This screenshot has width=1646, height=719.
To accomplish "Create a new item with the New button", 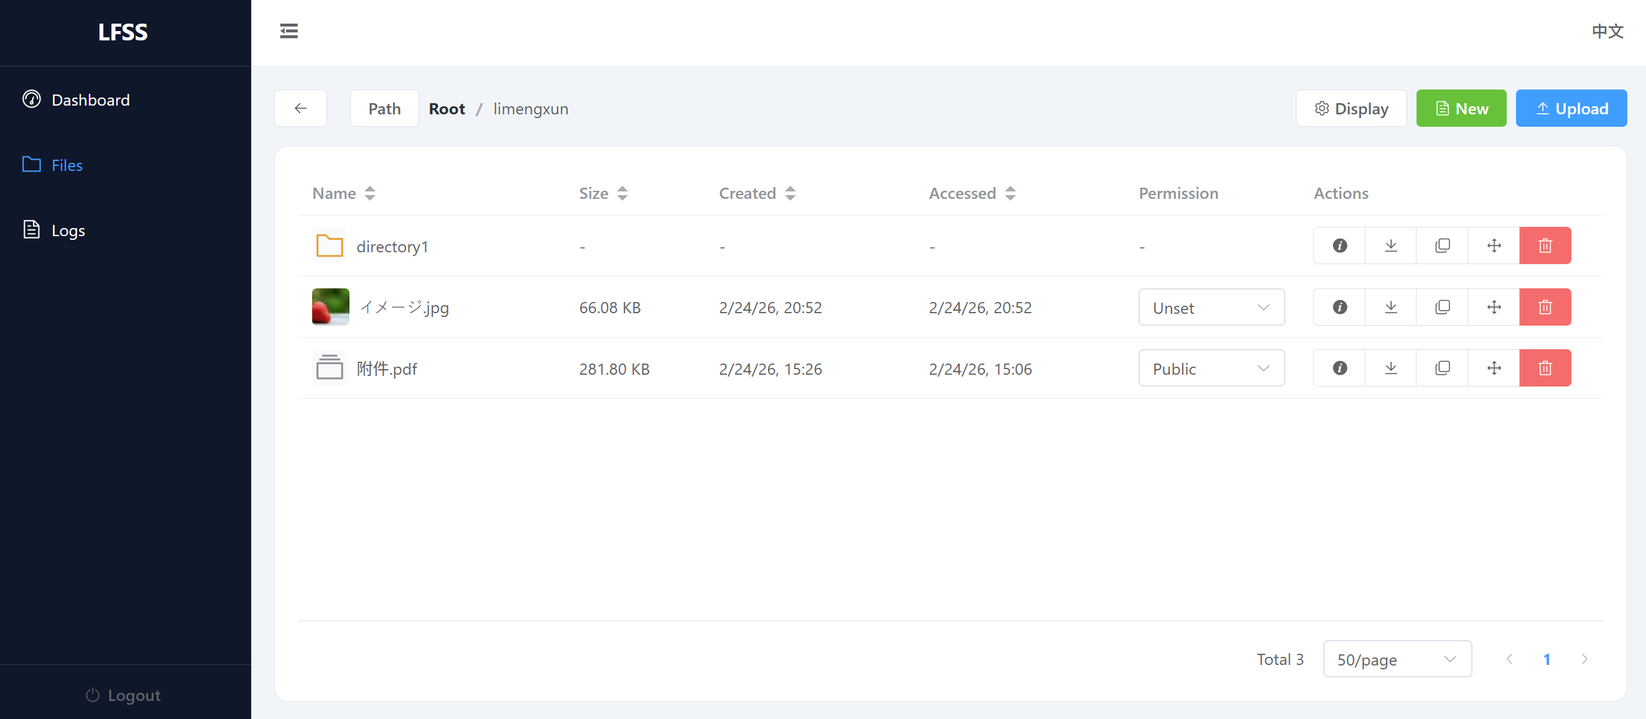I will click(1461, 108).
